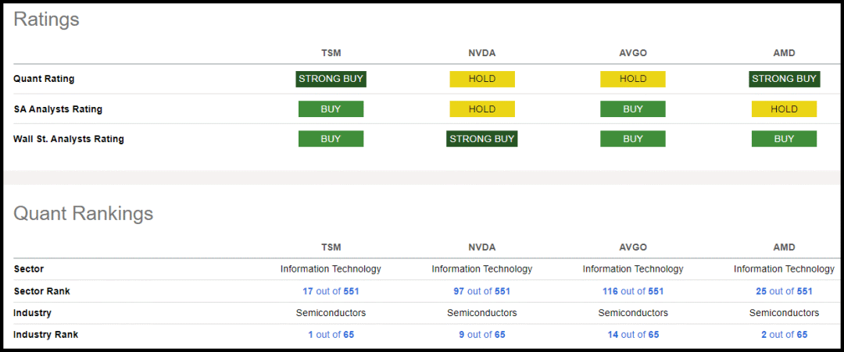Viewport: 844px width, 352px height.
Task: Open TSM sector rank link 17 out of 551
Action: coord(331,291)
